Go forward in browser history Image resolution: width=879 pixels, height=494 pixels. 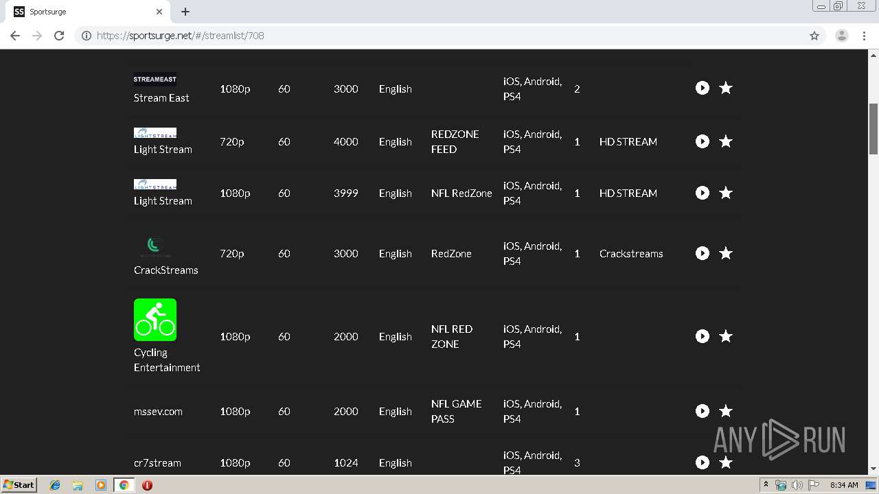[37, 36]
